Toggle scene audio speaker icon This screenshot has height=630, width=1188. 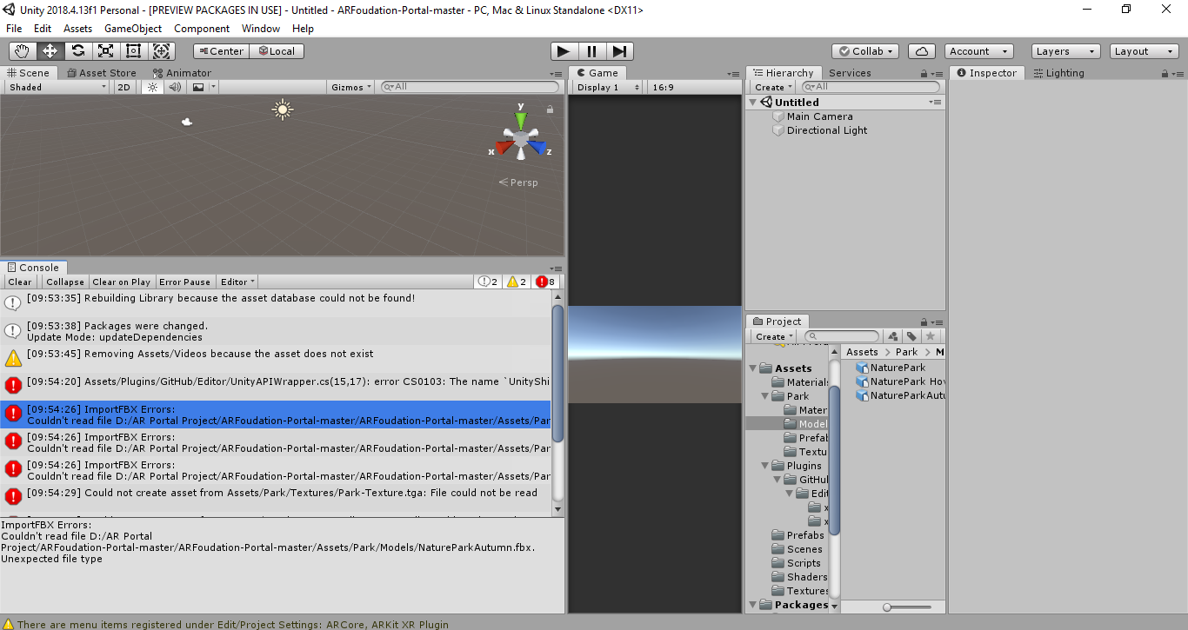click(175, 87)
